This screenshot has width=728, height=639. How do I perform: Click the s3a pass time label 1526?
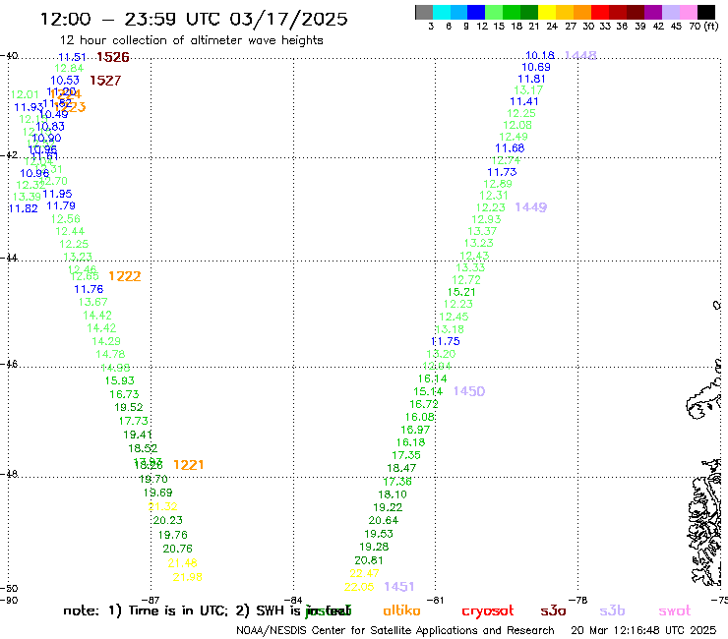tap(113, 57)
